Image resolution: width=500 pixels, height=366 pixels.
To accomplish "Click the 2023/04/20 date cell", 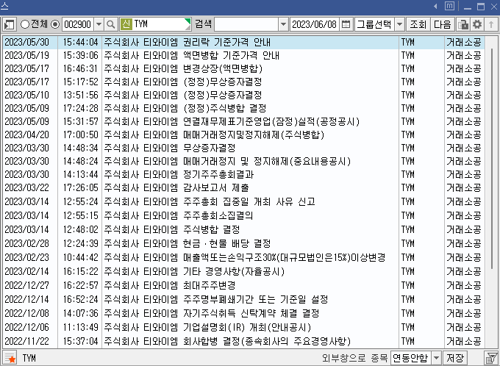I will click(x=26, y=134).
